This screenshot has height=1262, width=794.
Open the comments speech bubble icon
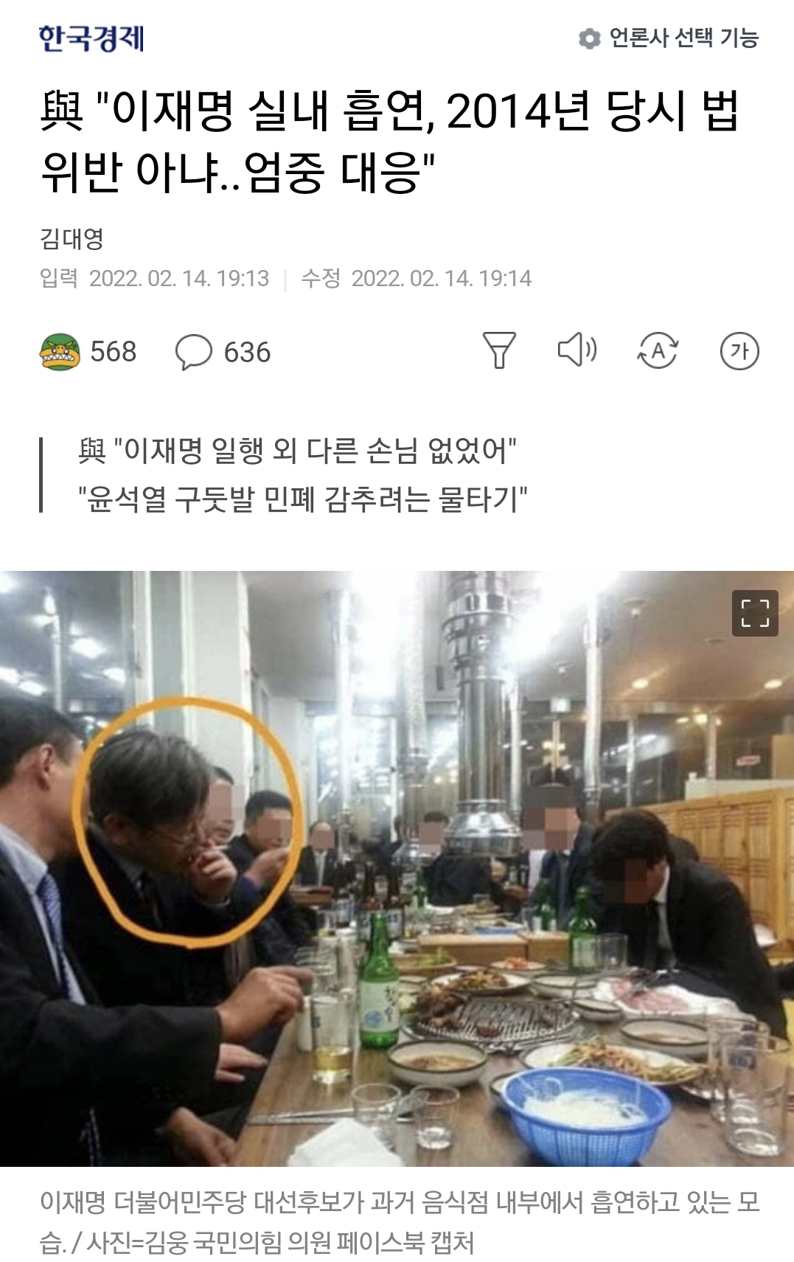click(x=193, y=352)
